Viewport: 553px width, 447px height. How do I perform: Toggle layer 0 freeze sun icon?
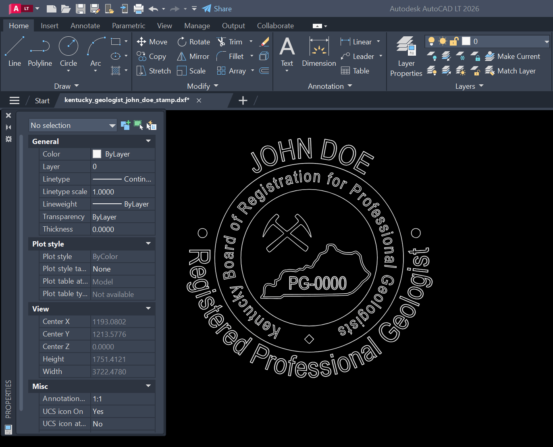coord(443,41)
